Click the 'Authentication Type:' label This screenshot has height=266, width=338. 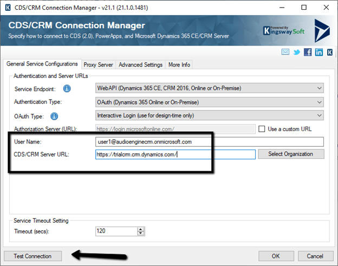click(x=38, y=102)
